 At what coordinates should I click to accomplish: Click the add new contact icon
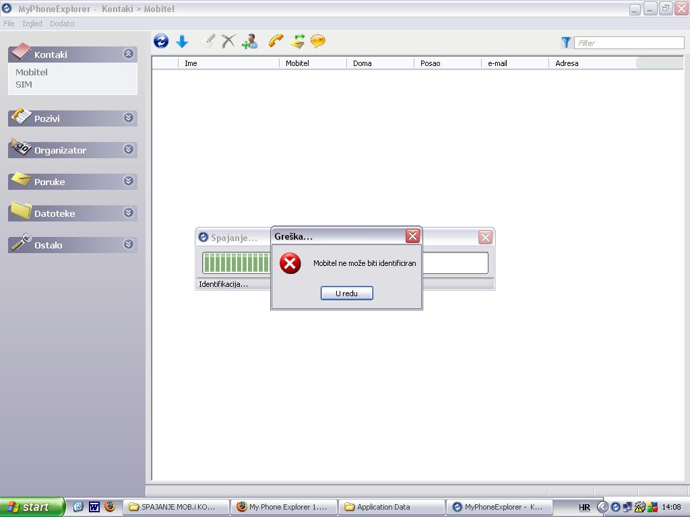[x=249, y=41]
